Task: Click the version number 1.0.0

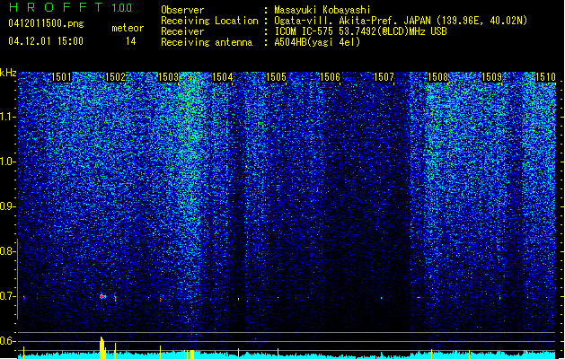Action: (x=122, y=7)
